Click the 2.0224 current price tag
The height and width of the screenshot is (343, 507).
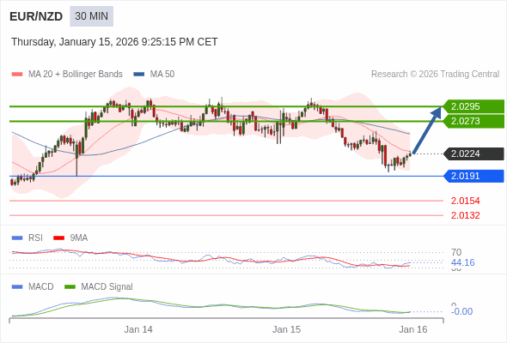[473, 153]
